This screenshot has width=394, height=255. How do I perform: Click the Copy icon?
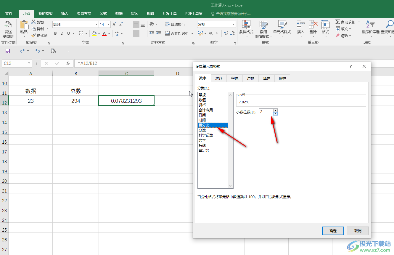(x=33, y=29)
